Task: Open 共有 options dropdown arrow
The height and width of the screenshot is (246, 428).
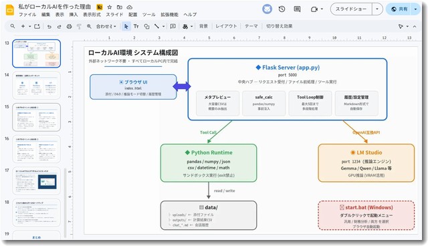Action: point(415,9)
